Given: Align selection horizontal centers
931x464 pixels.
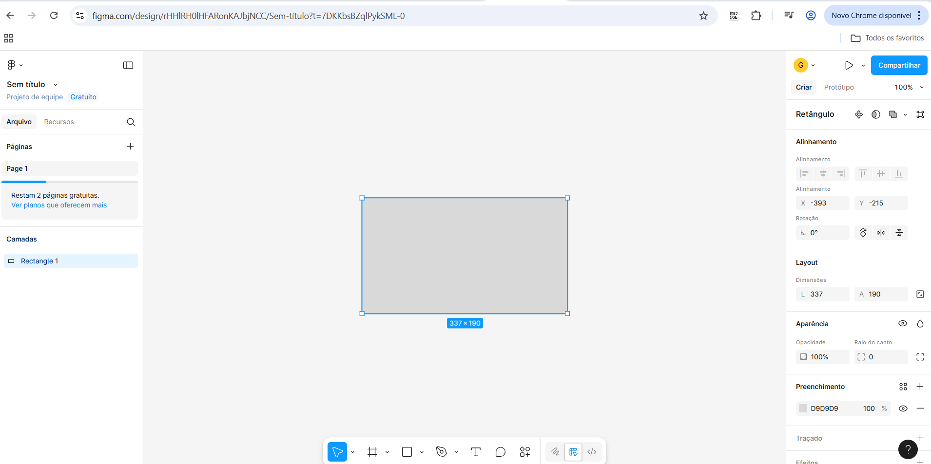Looking at the screenshot, I should 823,174.
